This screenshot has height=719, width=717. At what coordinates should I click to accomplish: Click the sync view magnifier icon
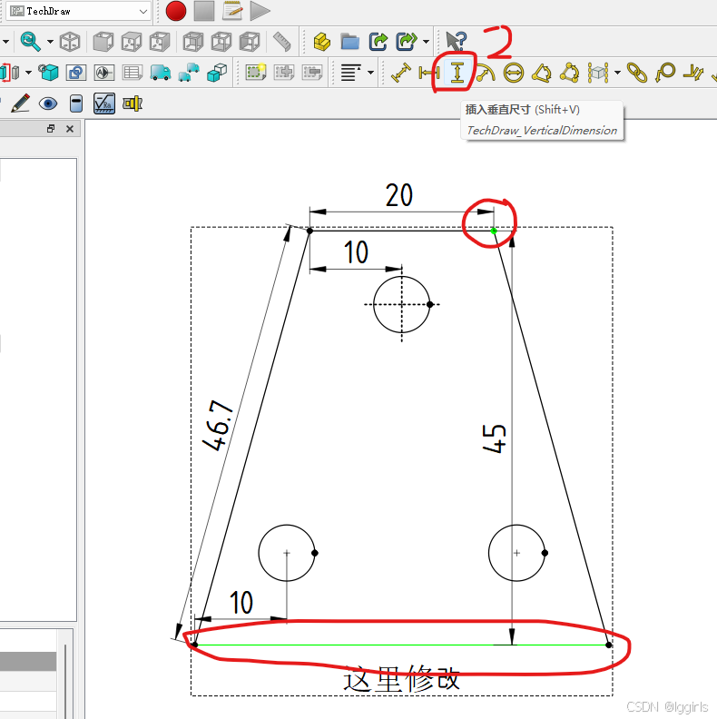pyautogui.click(x=30, y=42)
